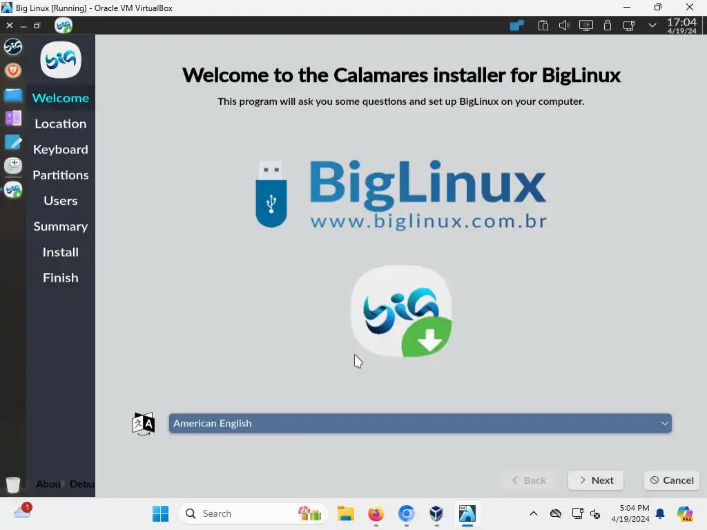Open the clipboard tray icon

(x=543, y=26)
